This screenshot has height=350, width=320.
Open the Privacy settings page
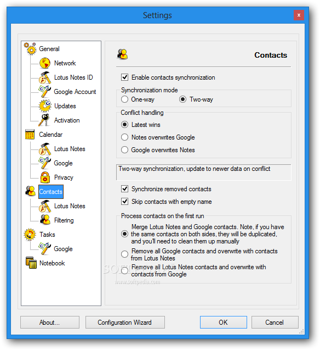tap(64, 177)
